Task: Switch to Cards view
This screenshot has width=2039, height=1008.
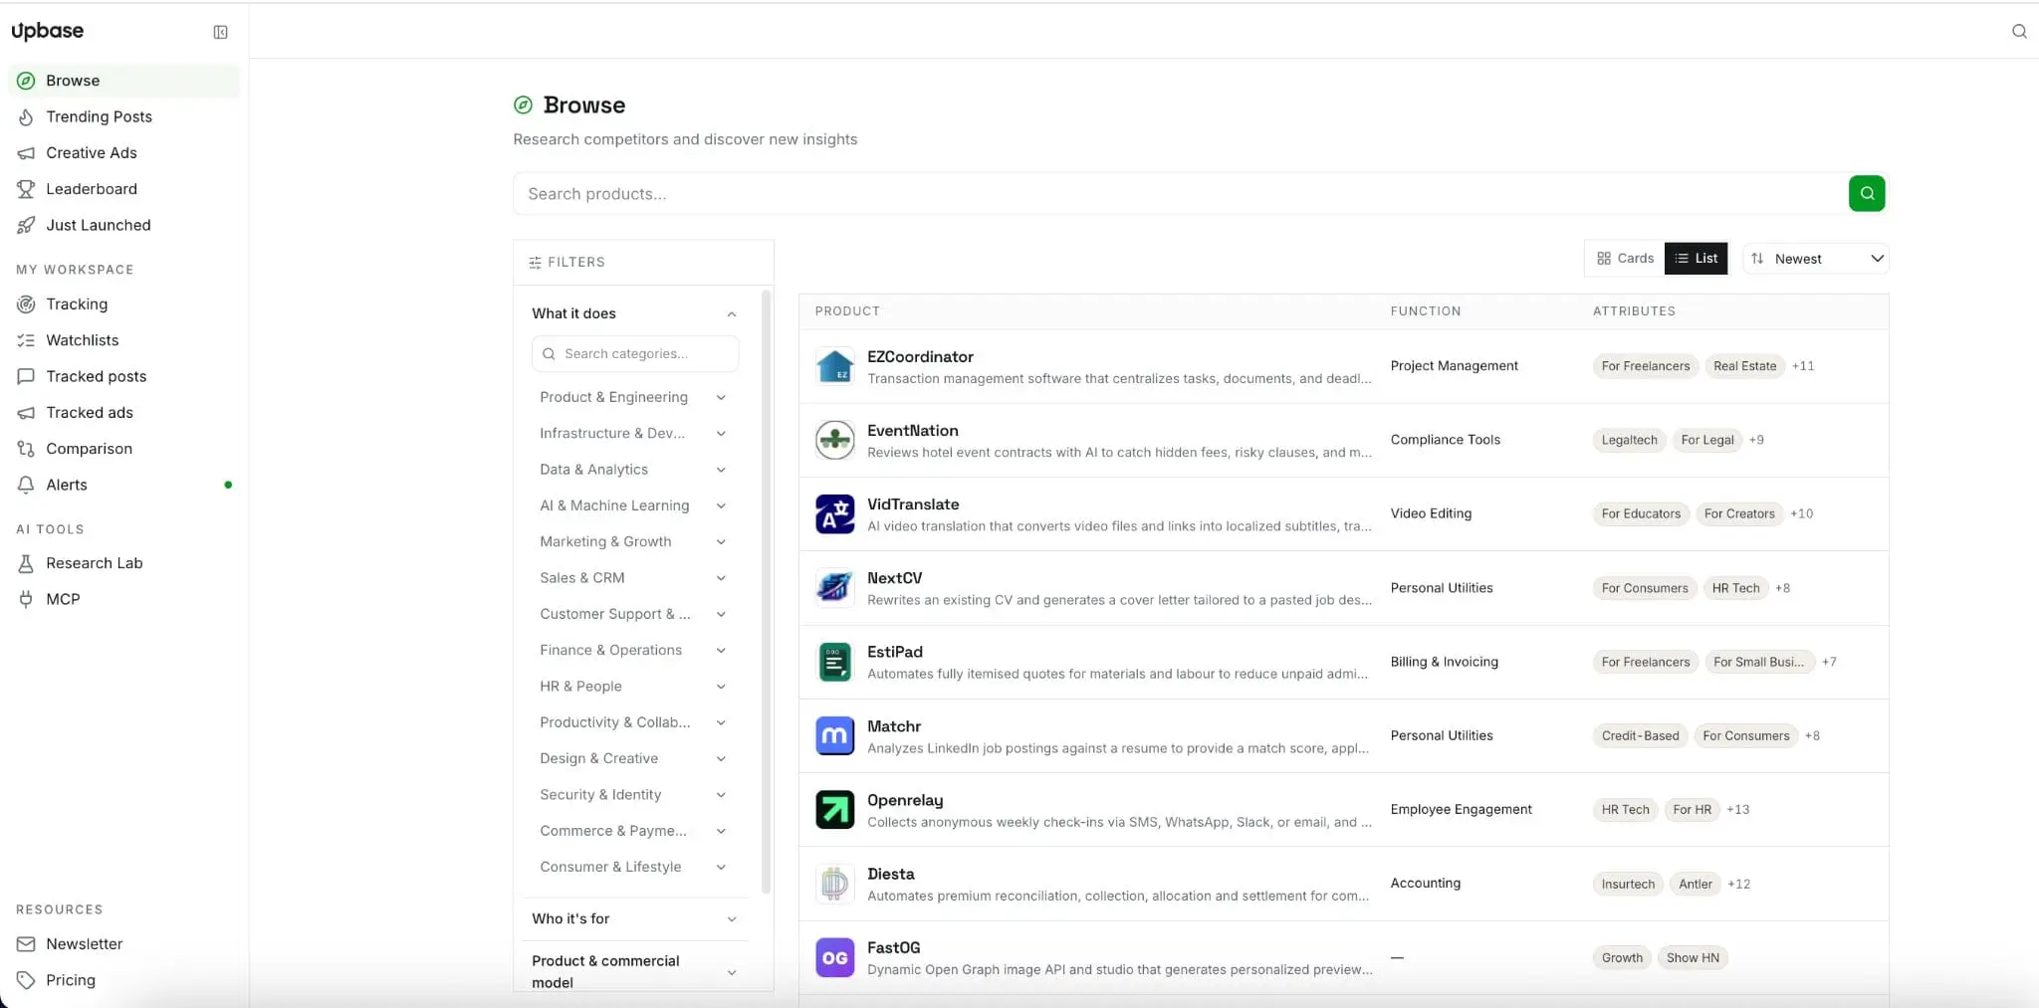Action: point(1625,259)
